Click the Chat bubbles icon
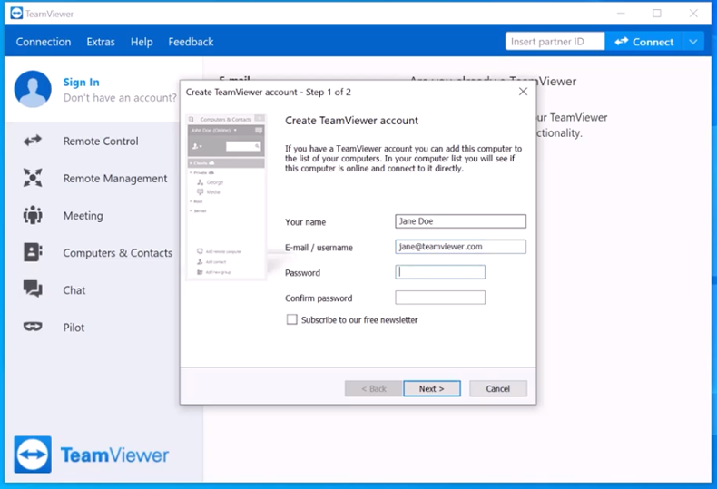This screenshot has height=489, width=717. (33, 289)
